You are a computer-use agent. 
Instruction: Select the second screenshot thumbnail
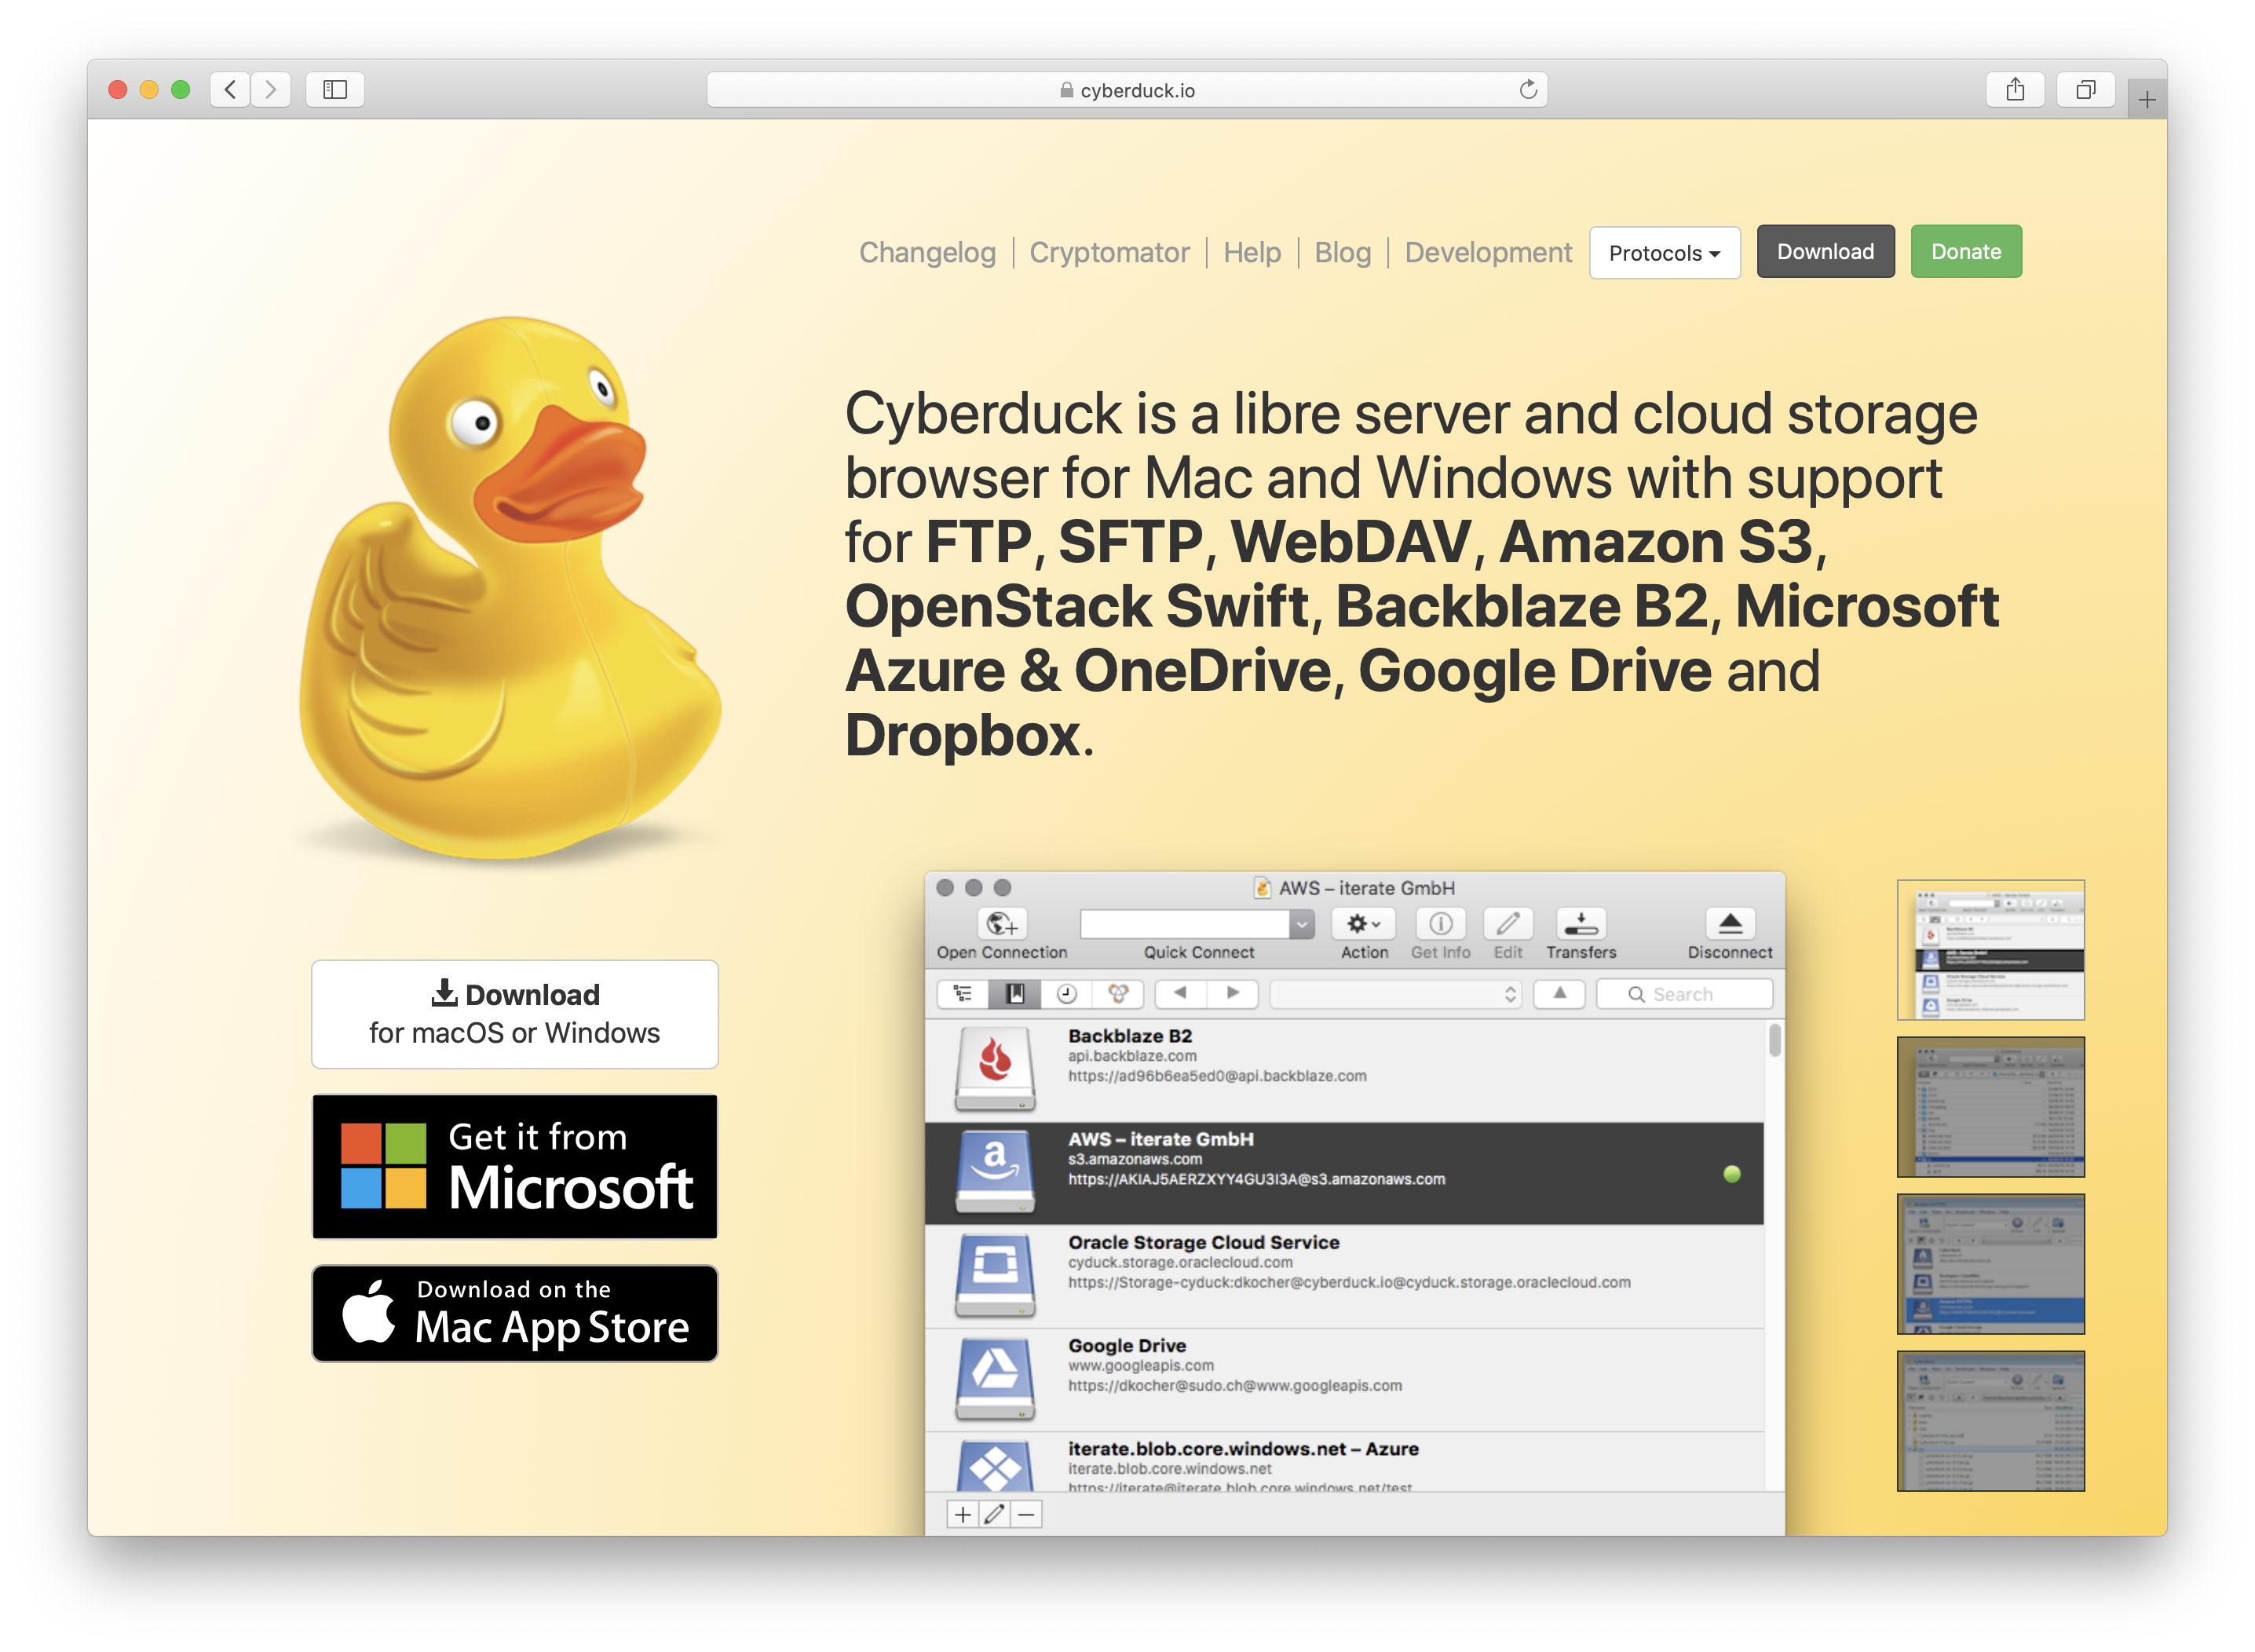coord(1990,1107)
